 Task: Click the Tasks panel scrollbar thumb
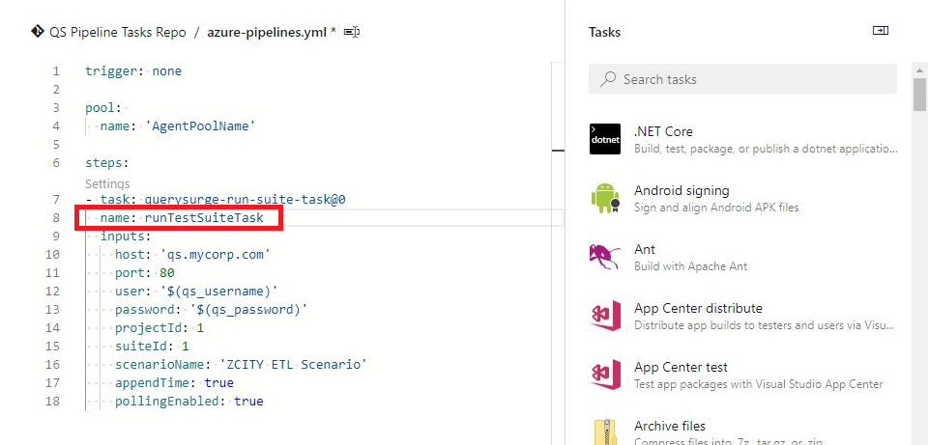click(x=919, y=95)
